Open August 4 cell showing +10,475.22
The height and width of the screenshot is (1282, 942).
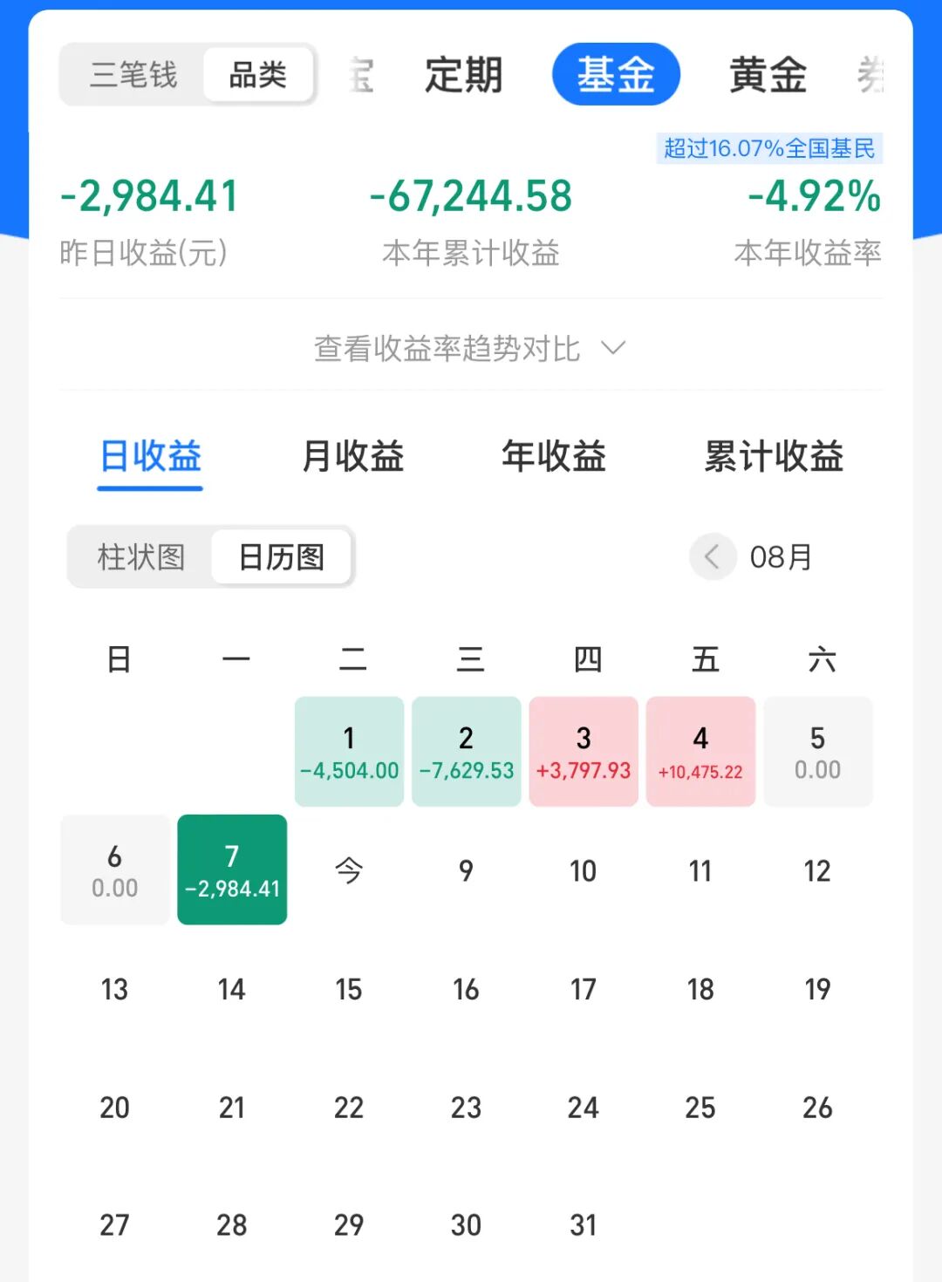click(x=700, y=752)
